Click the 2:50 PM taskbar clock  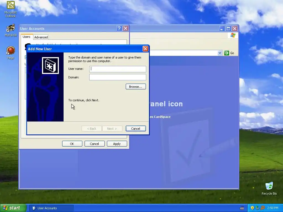point(272,208)
